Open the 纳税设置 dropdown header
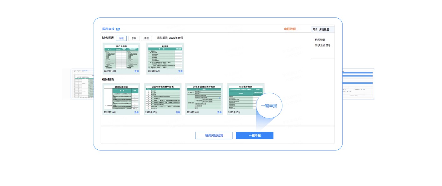 (x=323, y=29)
